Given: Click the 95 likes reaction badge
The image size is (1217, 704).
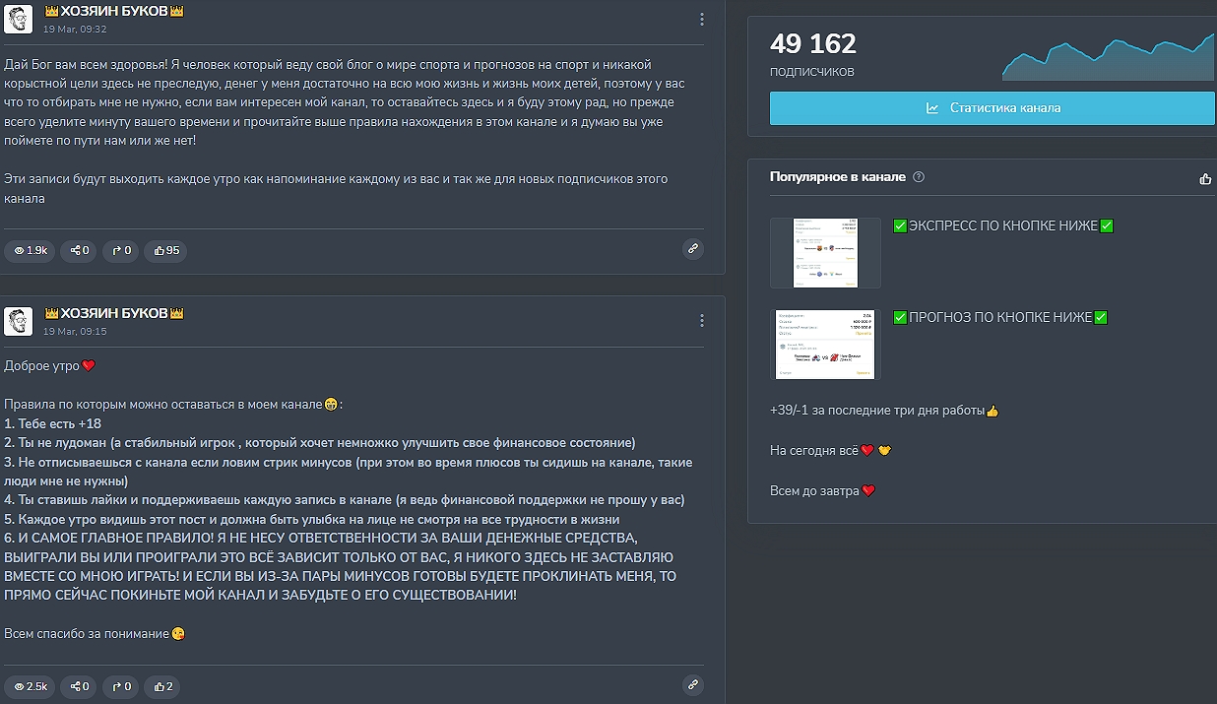Looking at the screenshot, I should click(x=165, y=251).
